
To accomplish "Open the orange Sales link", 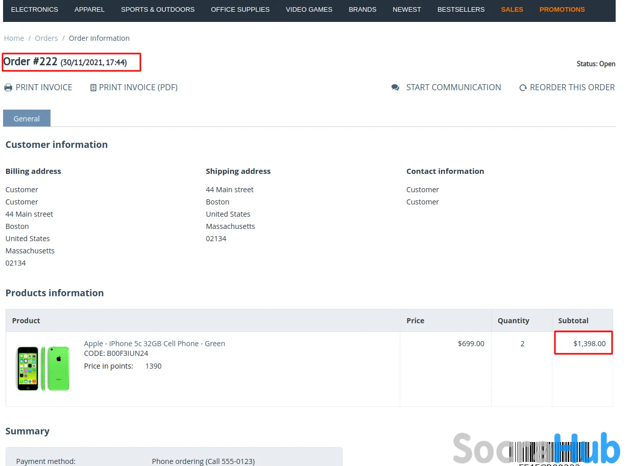I will (x=512, y=9).
